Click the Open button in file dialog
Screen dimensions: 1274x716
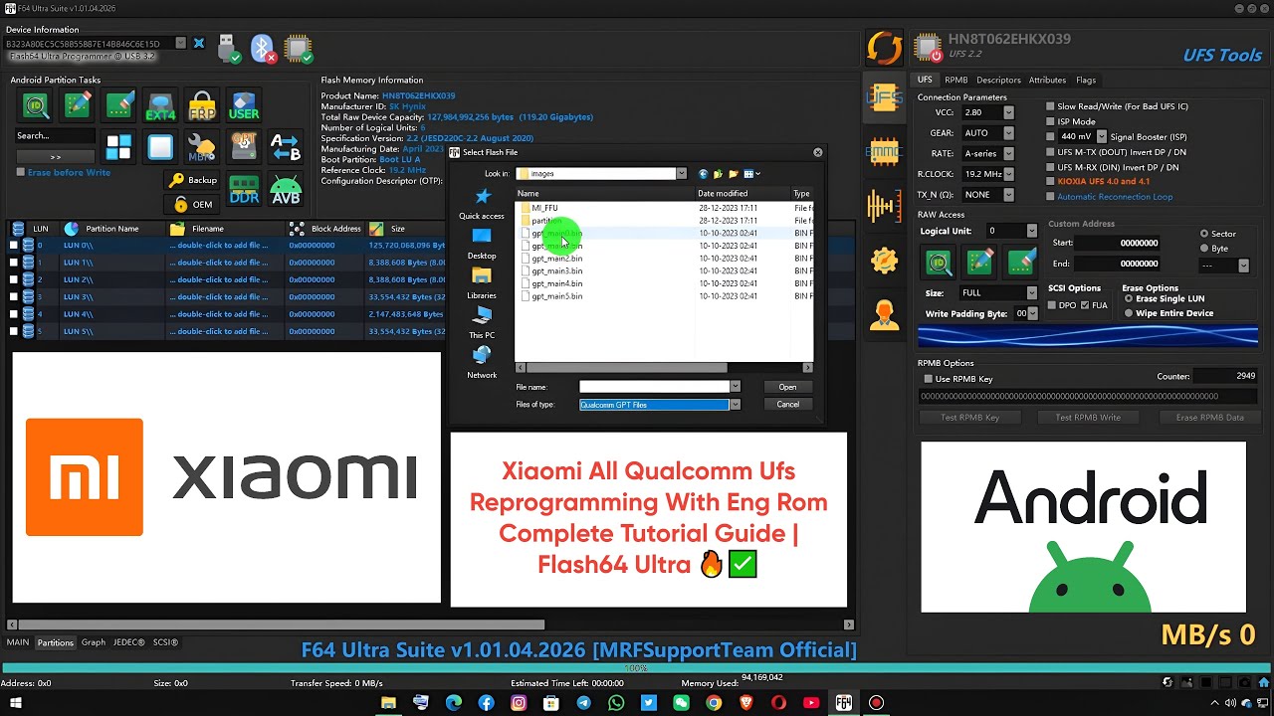pos(787,387)
